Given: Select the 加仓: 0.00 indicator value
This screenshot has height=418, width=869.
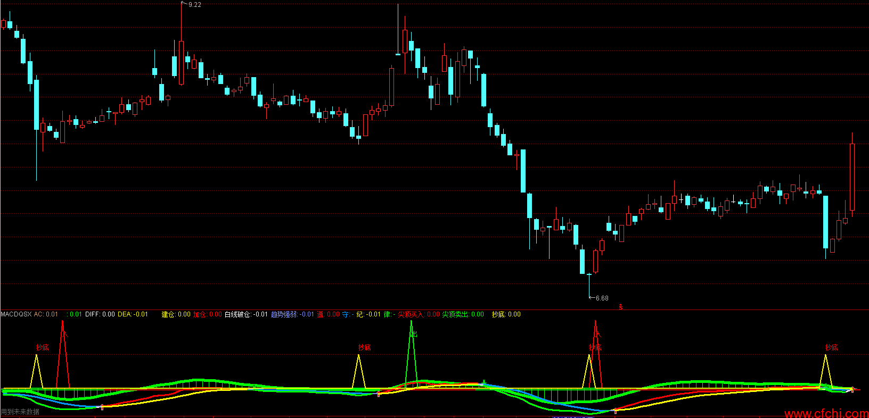Looking at the screenshot, I should tap(207, 314).
